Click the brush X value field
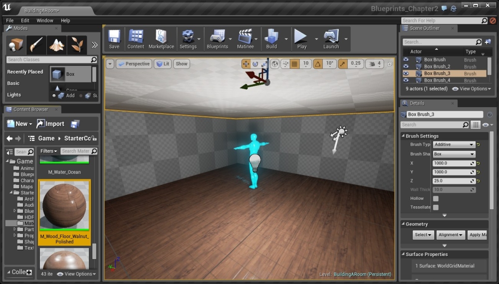Image resolution: width=499 pixels, height=284 pixels. [454, 163]
